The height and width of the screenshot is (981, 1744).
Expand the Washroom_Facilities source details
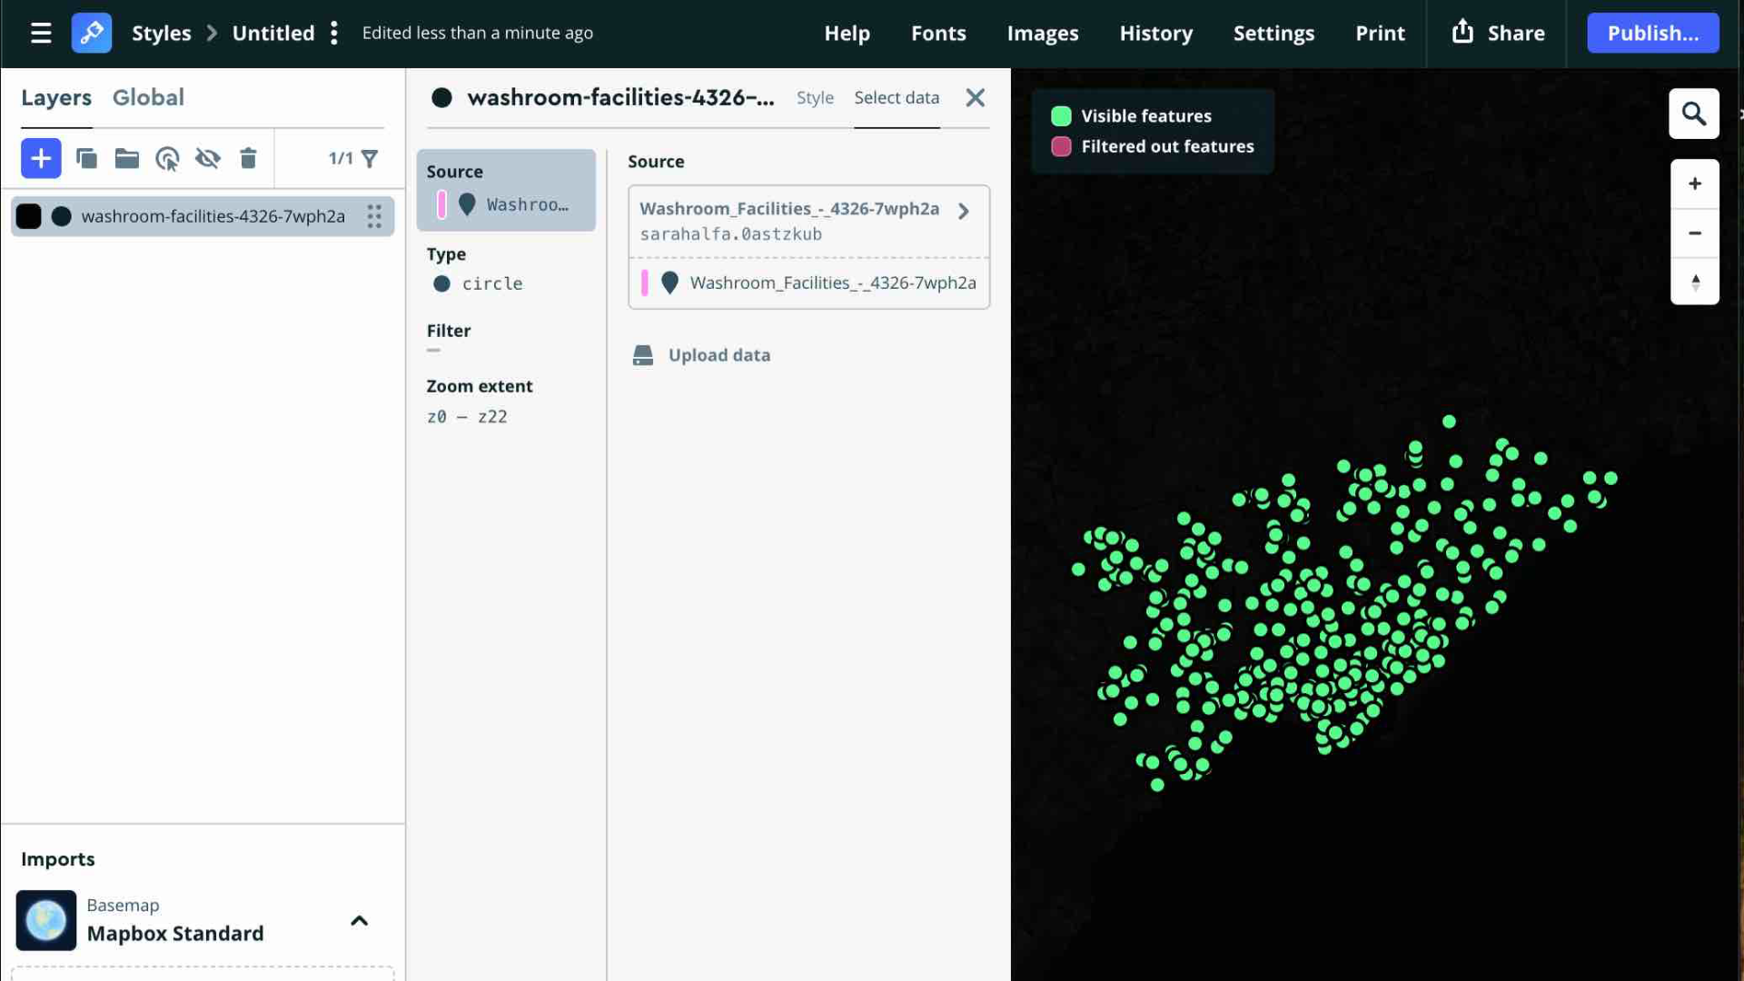962,211
